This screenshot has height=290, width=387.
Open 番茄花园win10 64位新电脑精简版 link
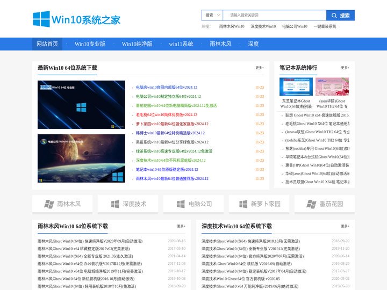pyautogui.click(x=176, y=106)
